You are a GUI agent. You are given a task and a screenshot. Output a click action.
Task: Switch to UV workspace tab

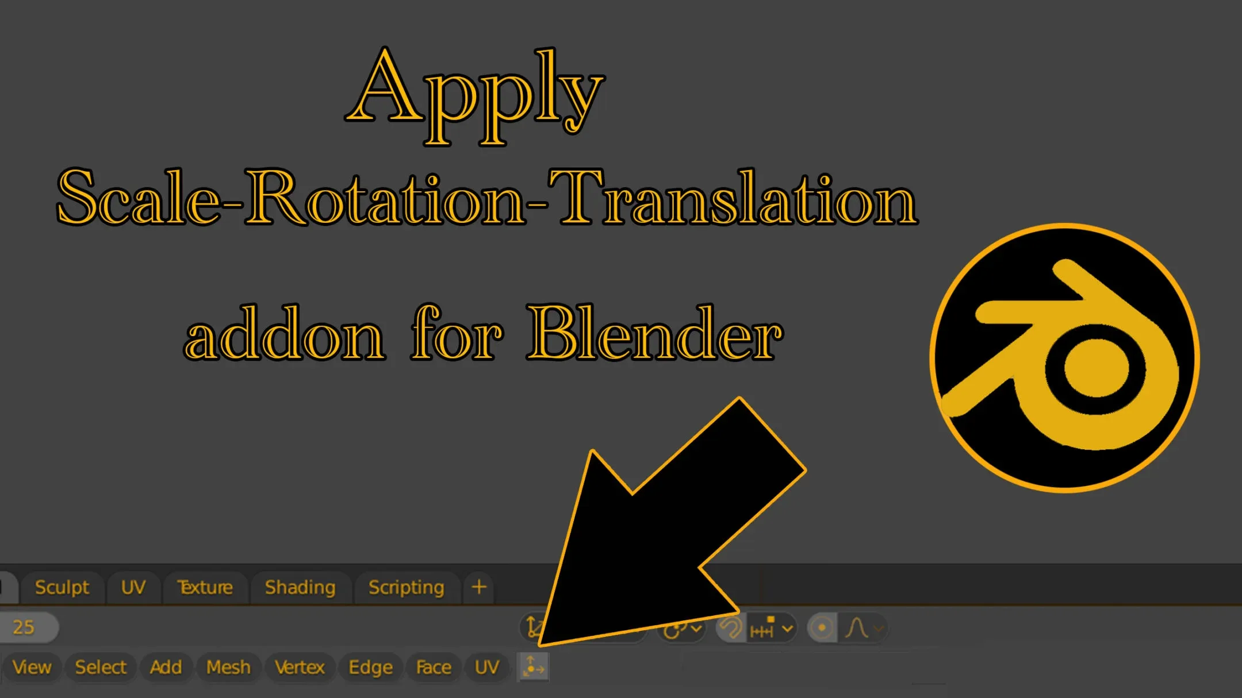point(134,587)
